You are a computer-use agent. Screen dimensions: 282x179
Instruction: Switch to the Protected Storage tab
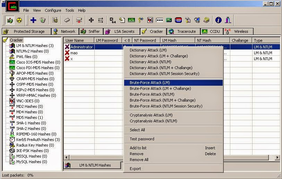tap(26, 31)
